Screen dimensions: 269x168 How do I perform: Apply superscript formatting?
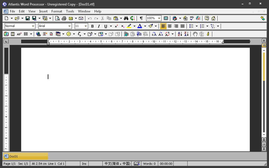(x=116, y=26)
